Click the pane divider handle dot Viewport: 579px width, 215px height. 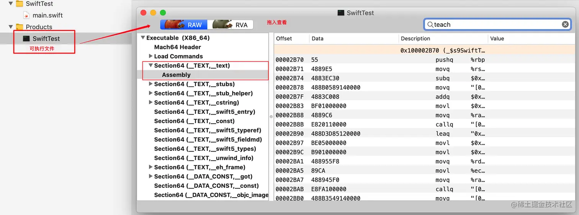(x=271, y=116)
